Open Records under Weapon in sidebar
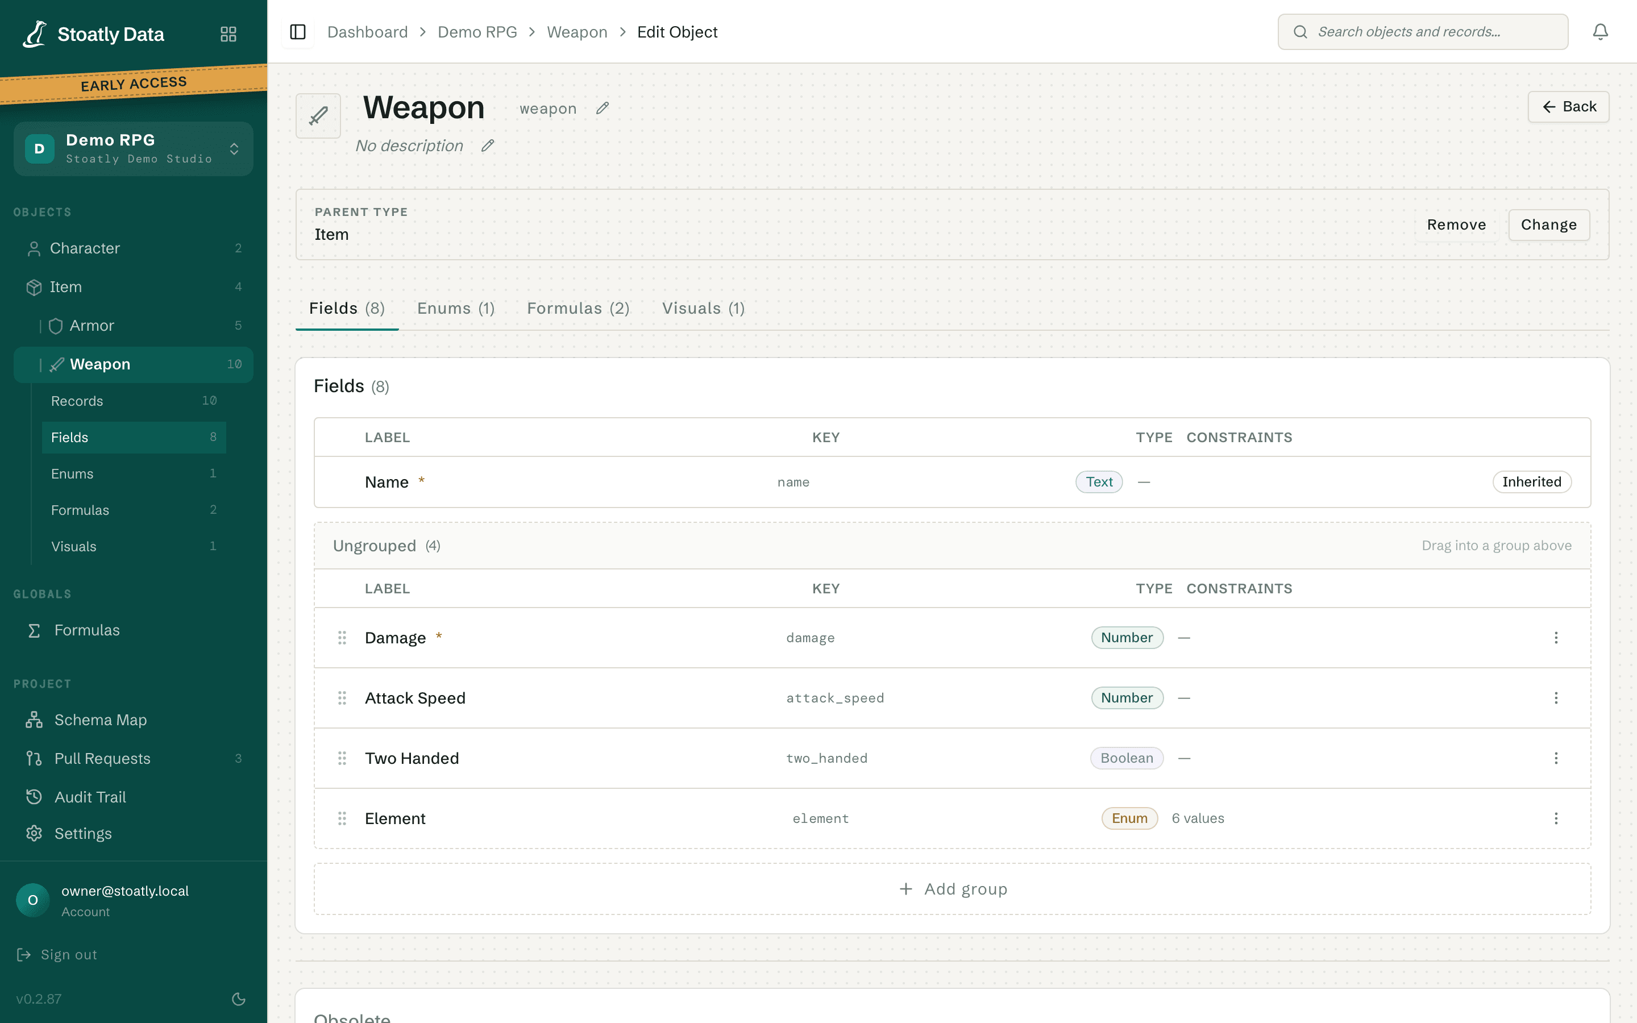Image resolution: width=1637 pixels, height=1023 pixels. 134,401
